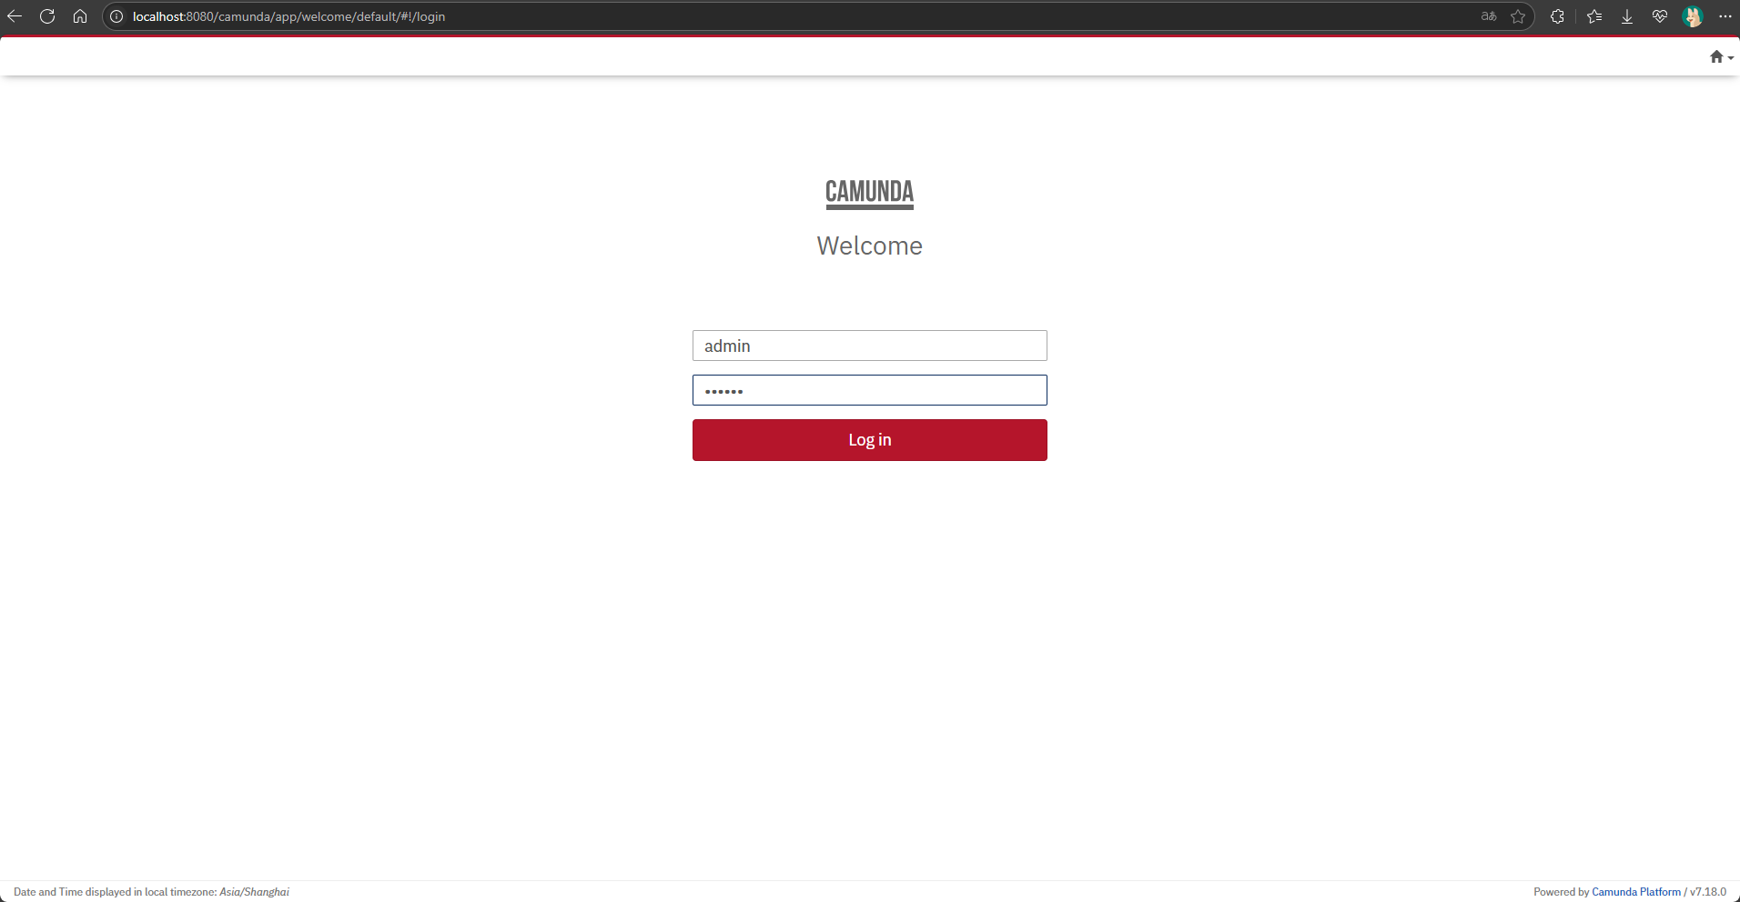Click the Extensions puzzle icon

(x=1558, y=16)
